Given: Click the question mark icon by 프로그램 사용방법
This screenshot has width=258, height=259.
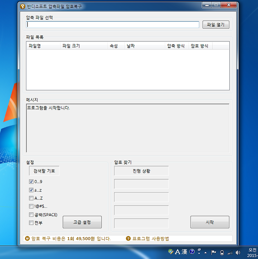Looking at the screenshot, I should point(128,238).
